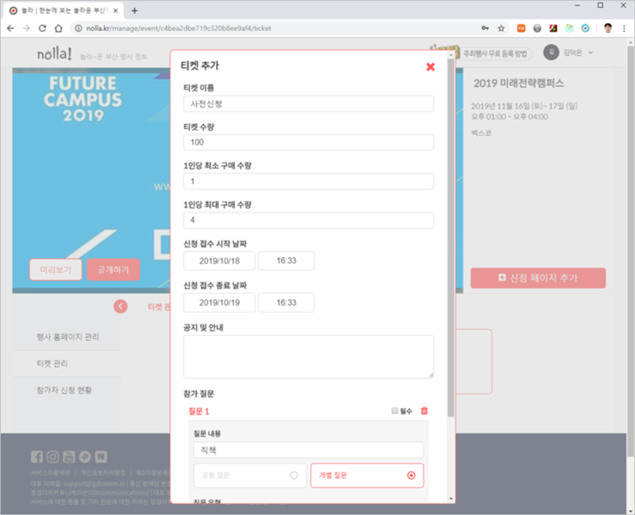This screenshot has width=635, height=515.
Task: Click the saved password key icon
Action: (x=485, y=29)
